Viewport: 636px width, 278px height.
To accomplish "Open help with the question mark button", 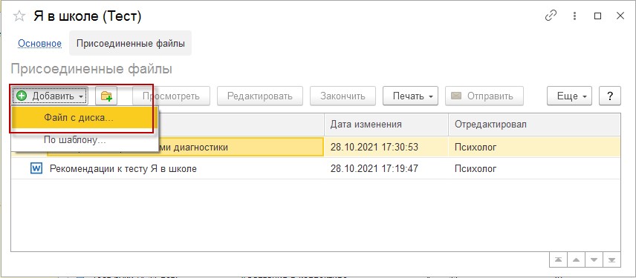I will (610, 96).
